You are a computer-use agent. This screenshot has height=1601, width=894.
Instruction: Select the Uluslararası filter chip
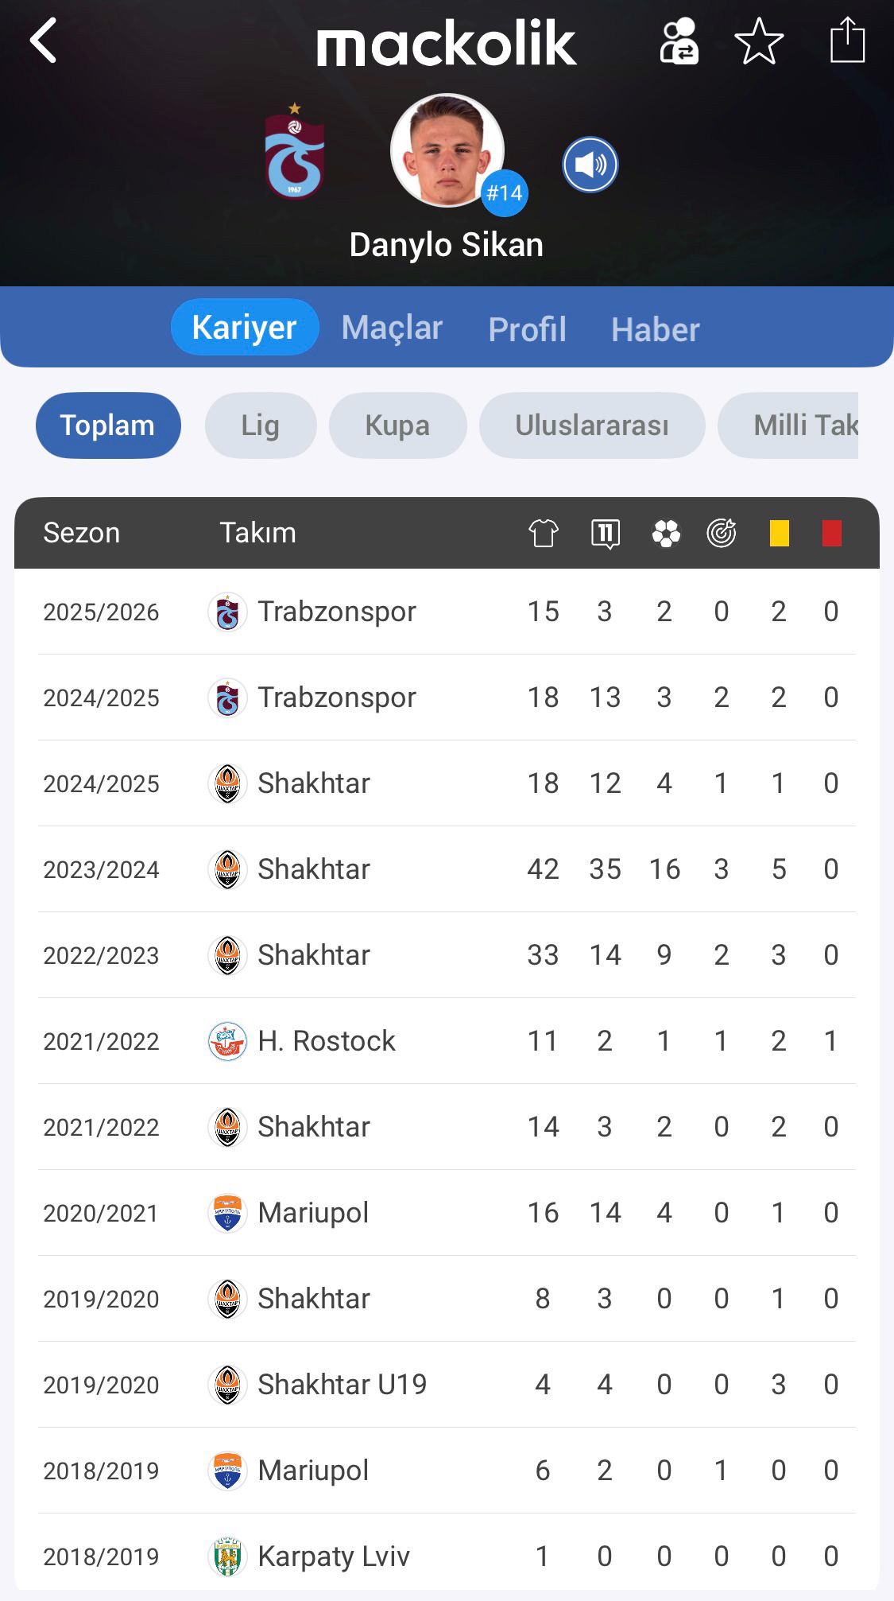(592, 426)
